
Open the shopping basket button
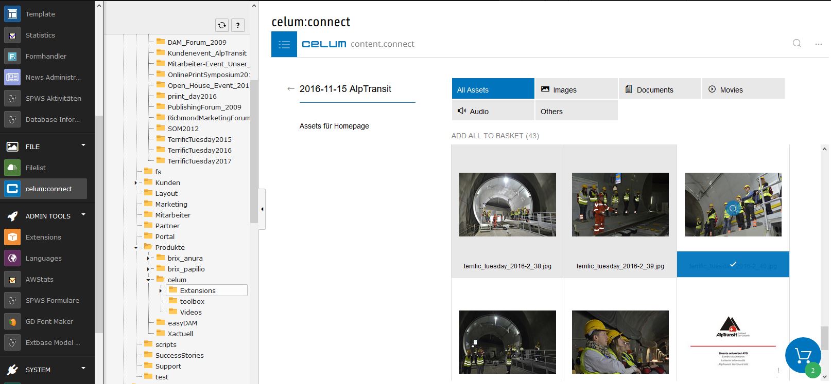(803, 355)
